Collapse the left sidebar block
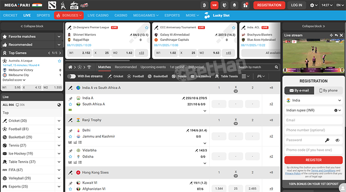 pyautogui.click(x=32, y=26)
